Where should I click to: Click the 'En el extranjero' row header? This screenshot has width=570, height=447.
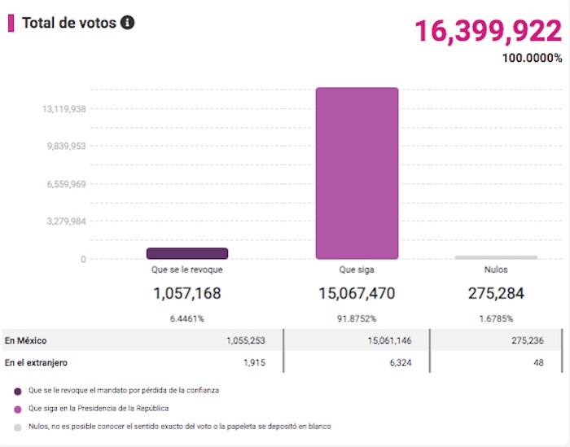coord(36,362)
